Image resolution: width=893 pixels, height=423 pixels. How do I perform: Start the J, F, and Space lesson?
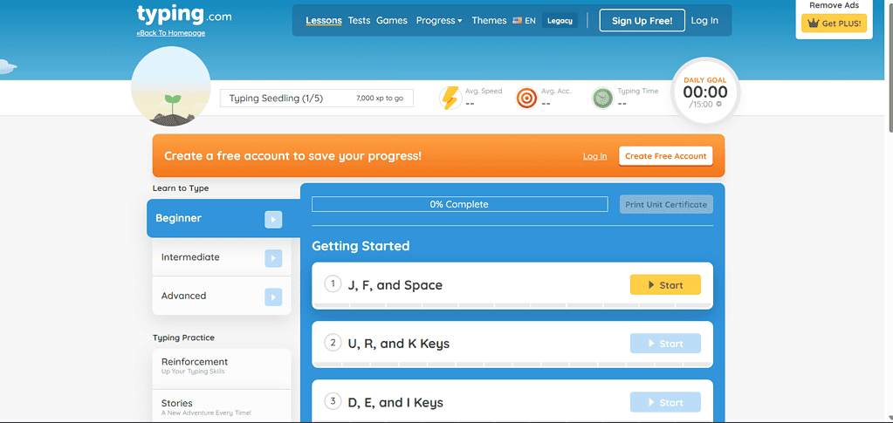[665, 284]
